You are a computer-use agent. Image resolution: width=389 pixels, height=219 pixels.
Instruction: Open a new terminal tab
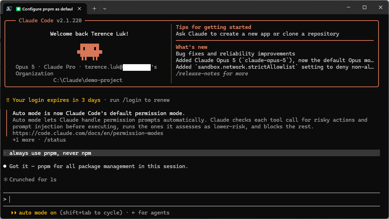coord(94,9)
